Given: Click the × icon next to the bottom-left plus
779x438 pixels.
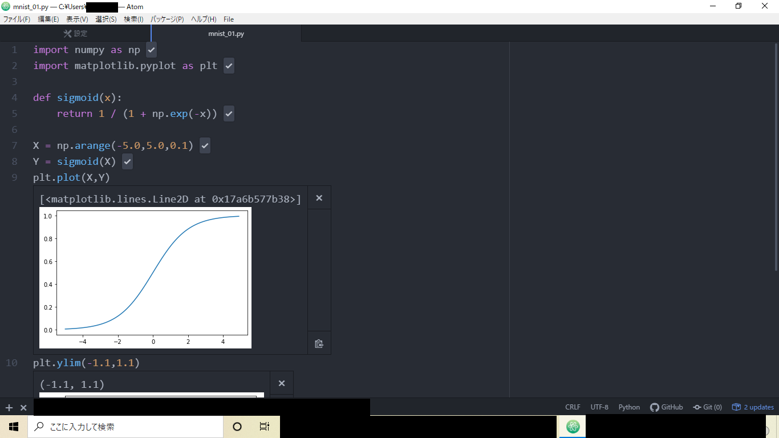Looking at the screenshot, I should (22, 407).
